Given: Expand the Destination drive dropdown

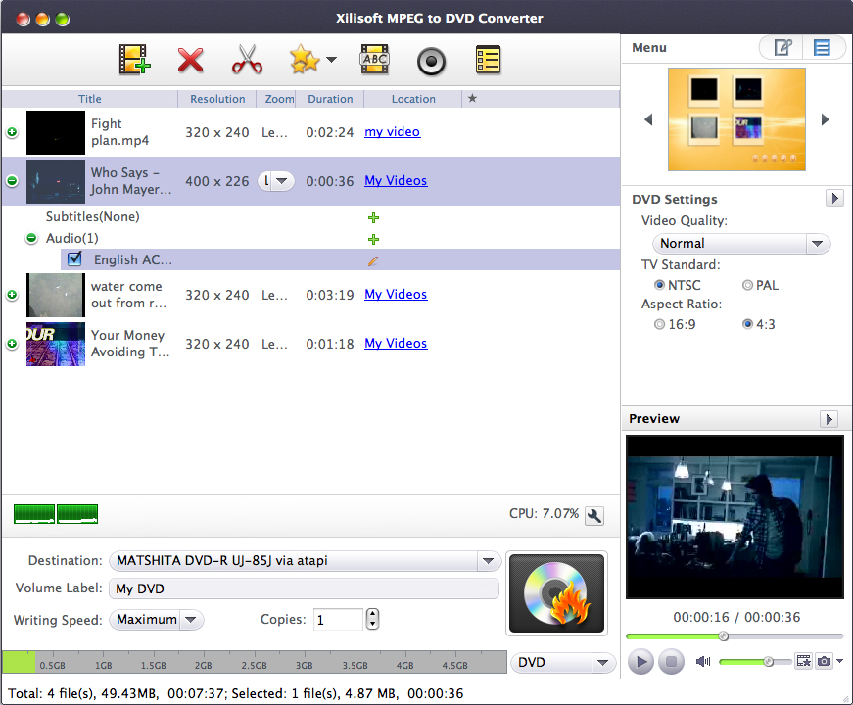Looking at the screenshot, I should (488, 561).
